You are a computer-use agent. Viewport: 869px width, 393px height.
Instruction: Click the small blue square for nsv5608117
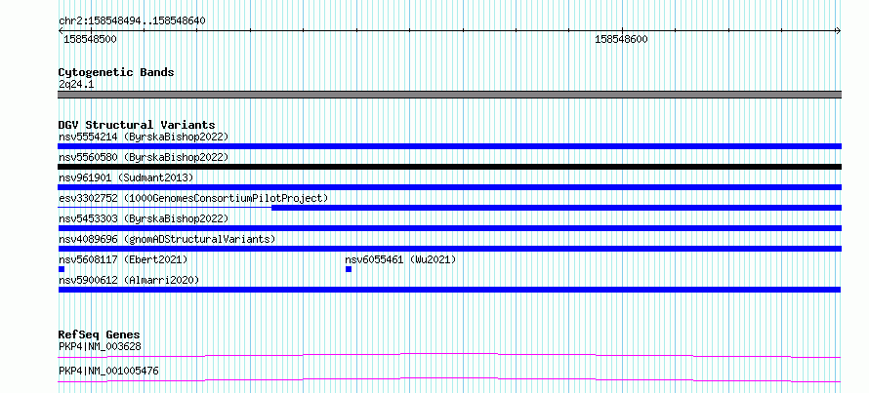(62, 269)
